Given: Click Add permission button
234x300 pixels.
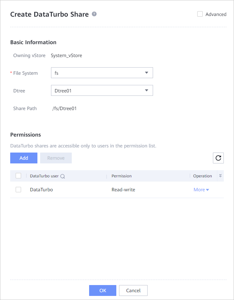Looking at the screenshot, I should (24, 158).
